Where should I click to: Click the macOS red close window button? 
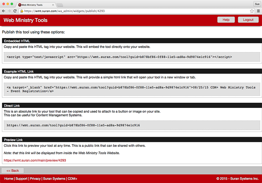(4, 4)
